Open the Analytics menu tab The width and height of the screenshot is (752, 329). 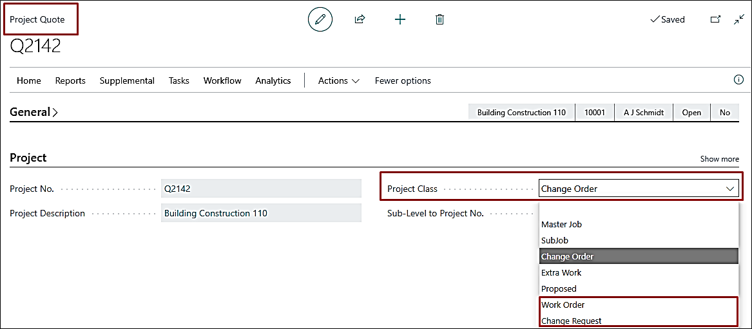click(273, 80)
